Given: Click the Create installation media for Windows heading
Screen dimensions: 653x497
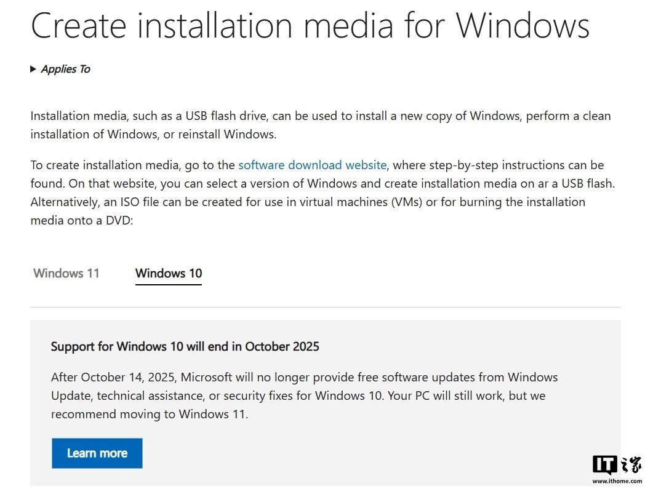Looking at the screenshot, I should pos(310,26).
